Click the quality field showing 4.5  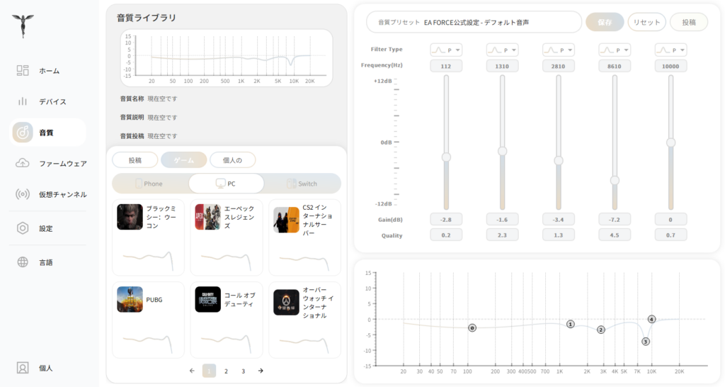(615, 235)
